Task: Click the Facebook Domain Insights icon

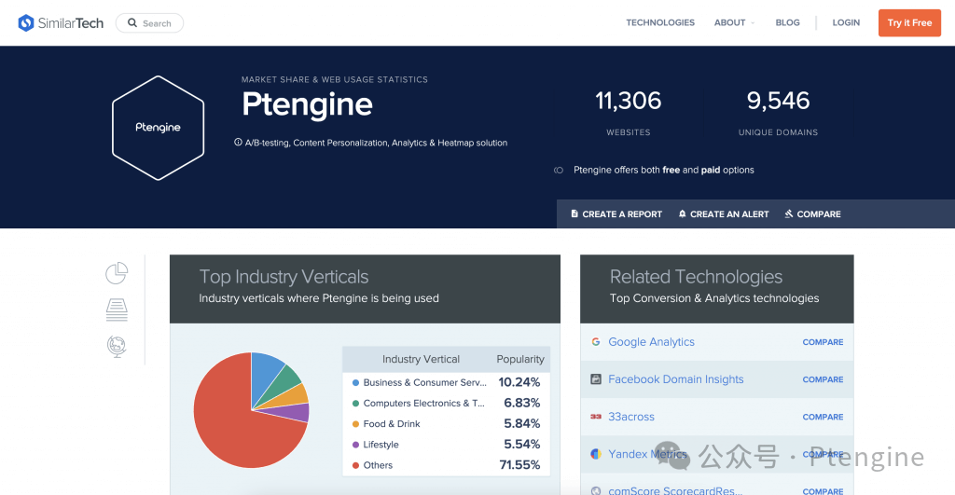Action: point(595,379)
